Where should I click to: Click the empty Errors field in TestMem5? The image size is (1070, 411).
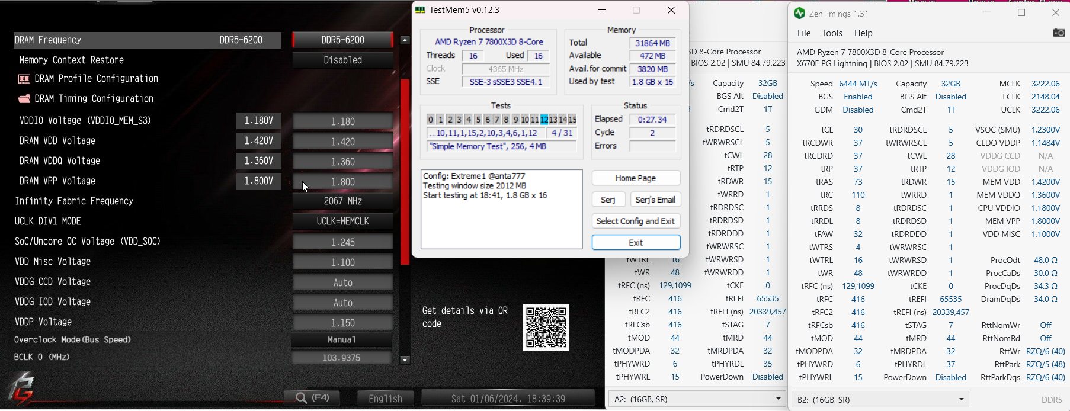click(x=652, y=146)
